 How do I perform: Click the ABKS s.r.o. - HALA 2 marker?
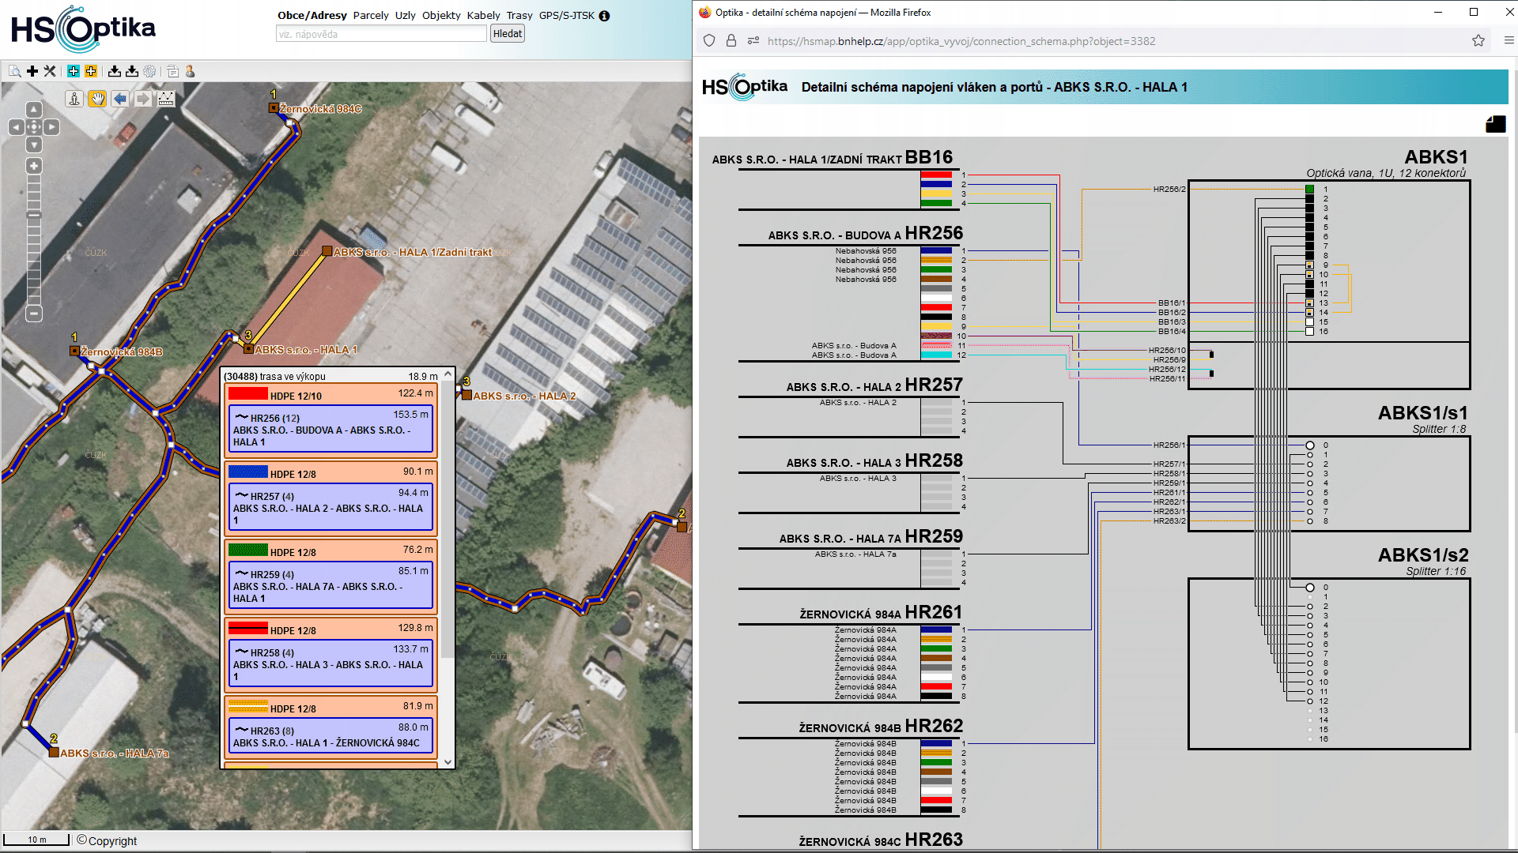(x=467, y=396)
